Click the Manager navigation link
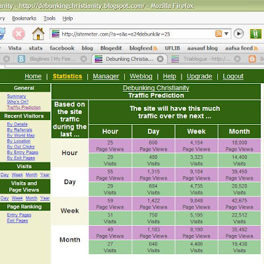Image resolution: width=264 pixels, height=264 pixels. pyautogui.click(x=106, y=77)
